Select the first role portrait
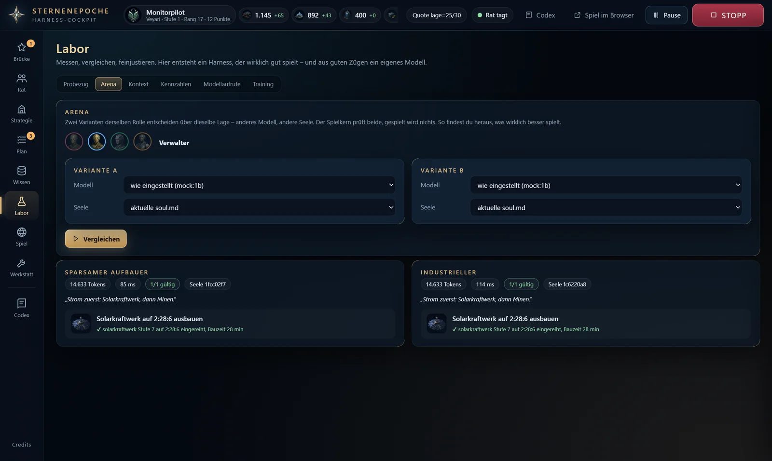The width and height of the screenshot is (772, 461). (x=74, y=142)
